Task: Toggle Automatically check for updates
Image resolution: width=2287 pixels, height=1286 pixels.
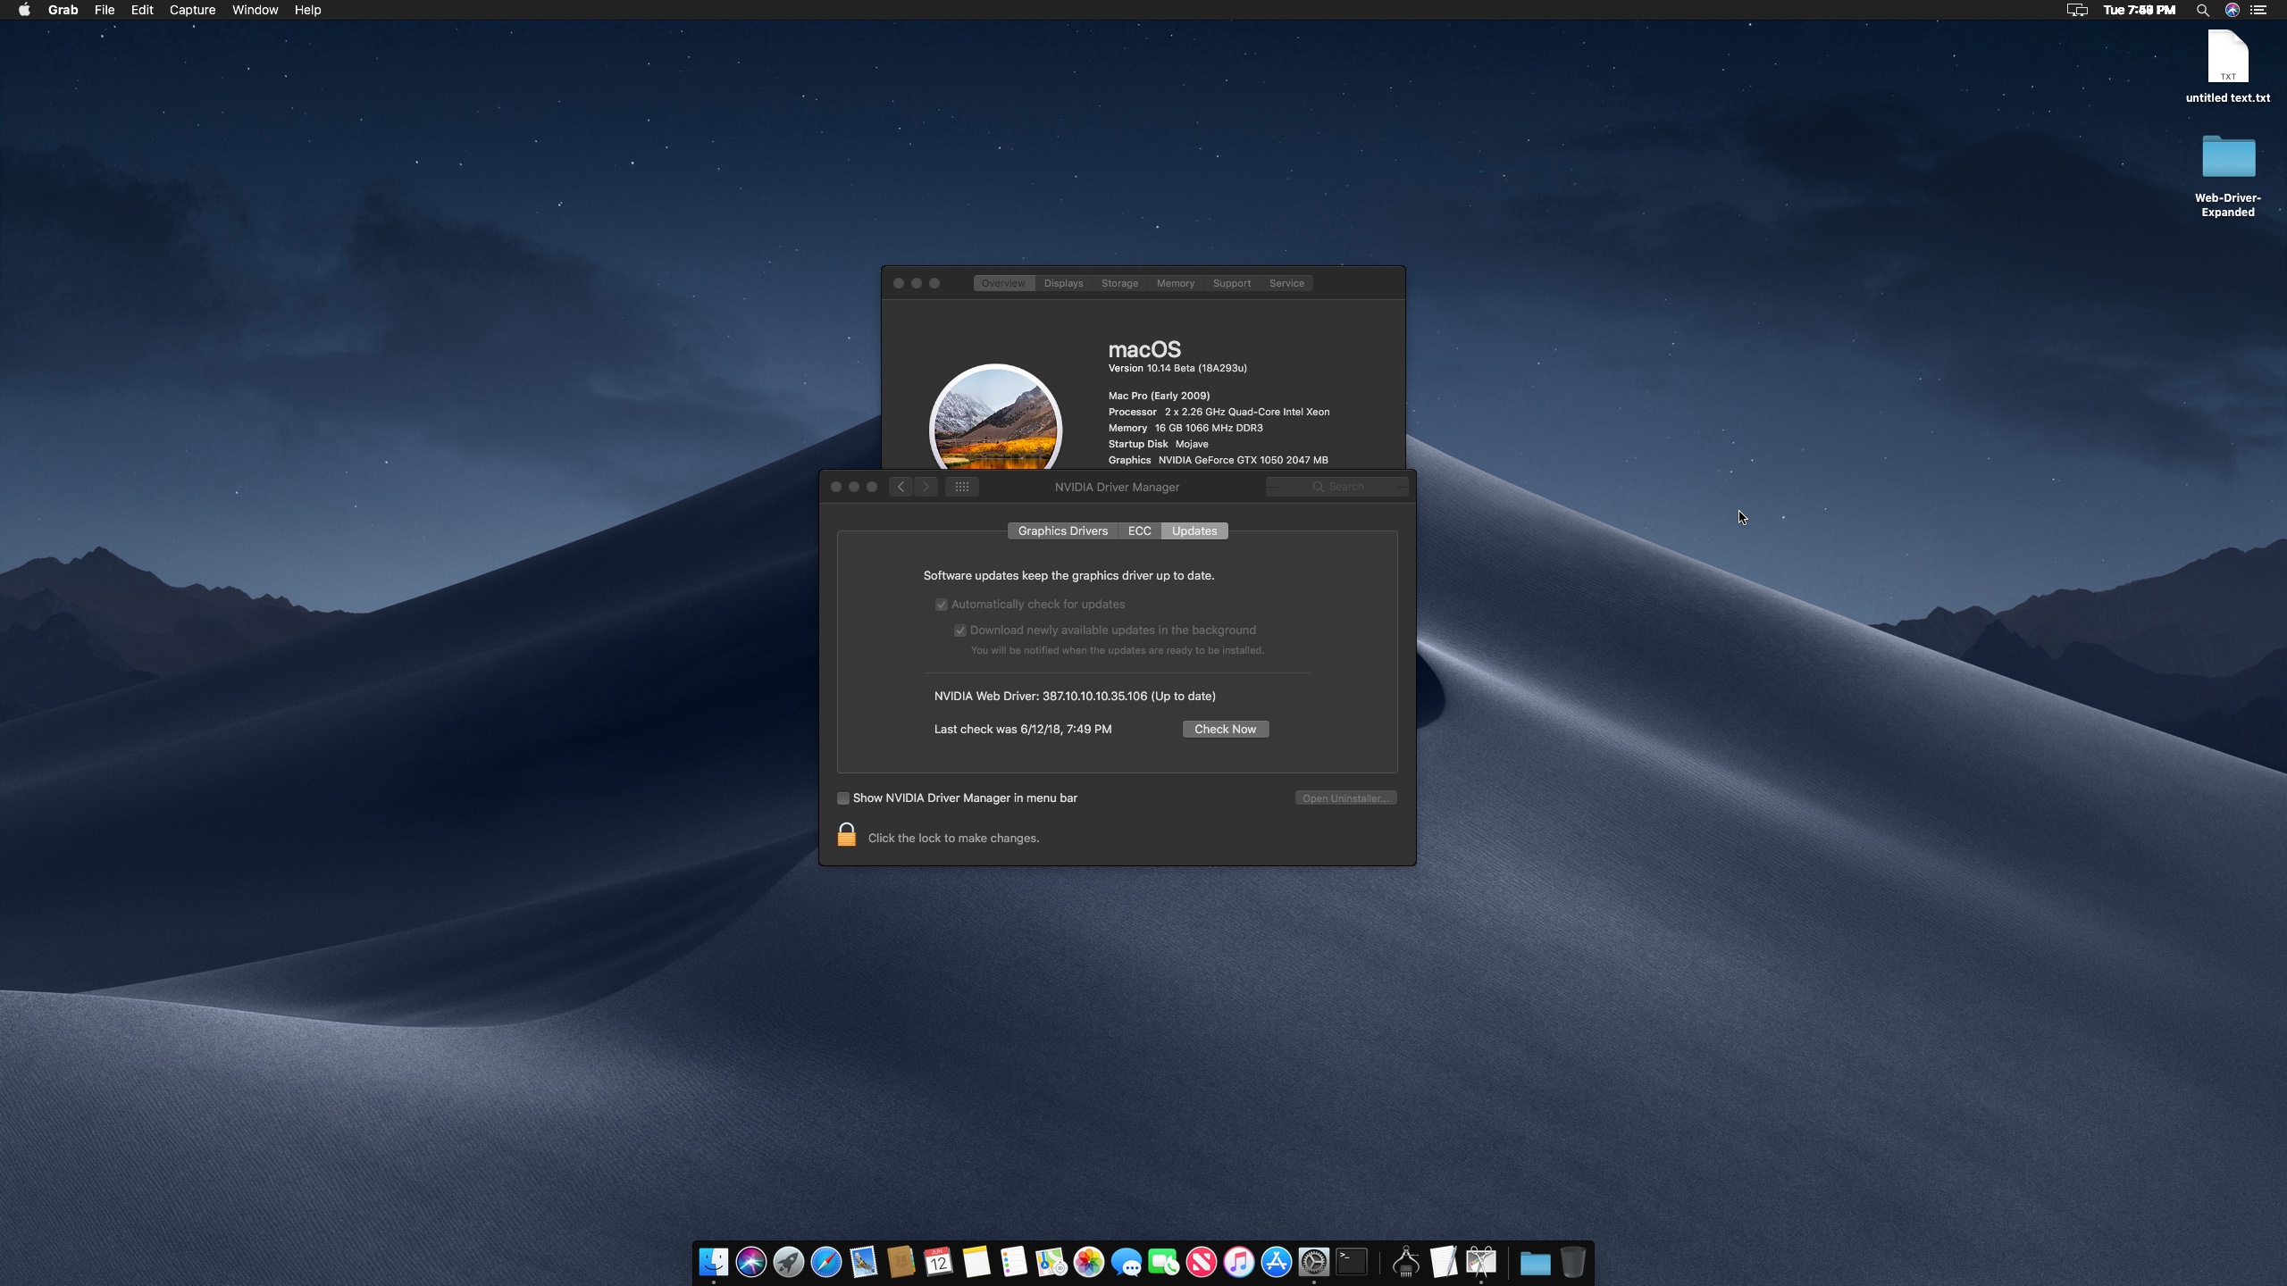Action: coord(942,605)
